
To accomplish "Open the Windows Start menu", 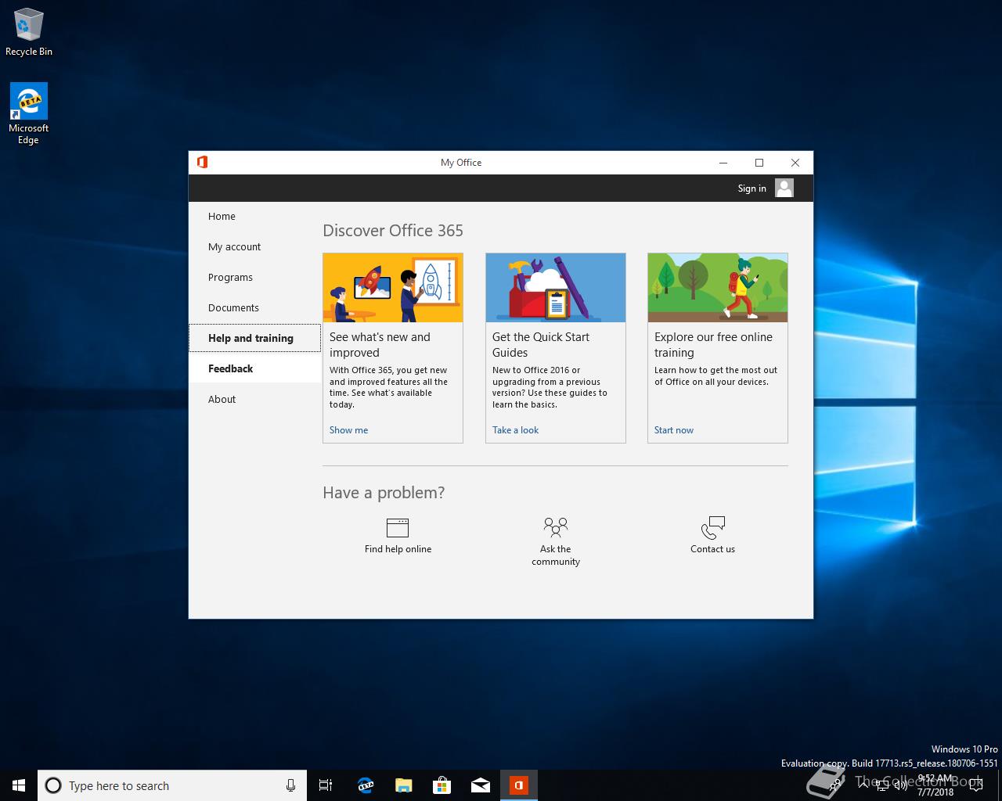I will tap(19, 785).
